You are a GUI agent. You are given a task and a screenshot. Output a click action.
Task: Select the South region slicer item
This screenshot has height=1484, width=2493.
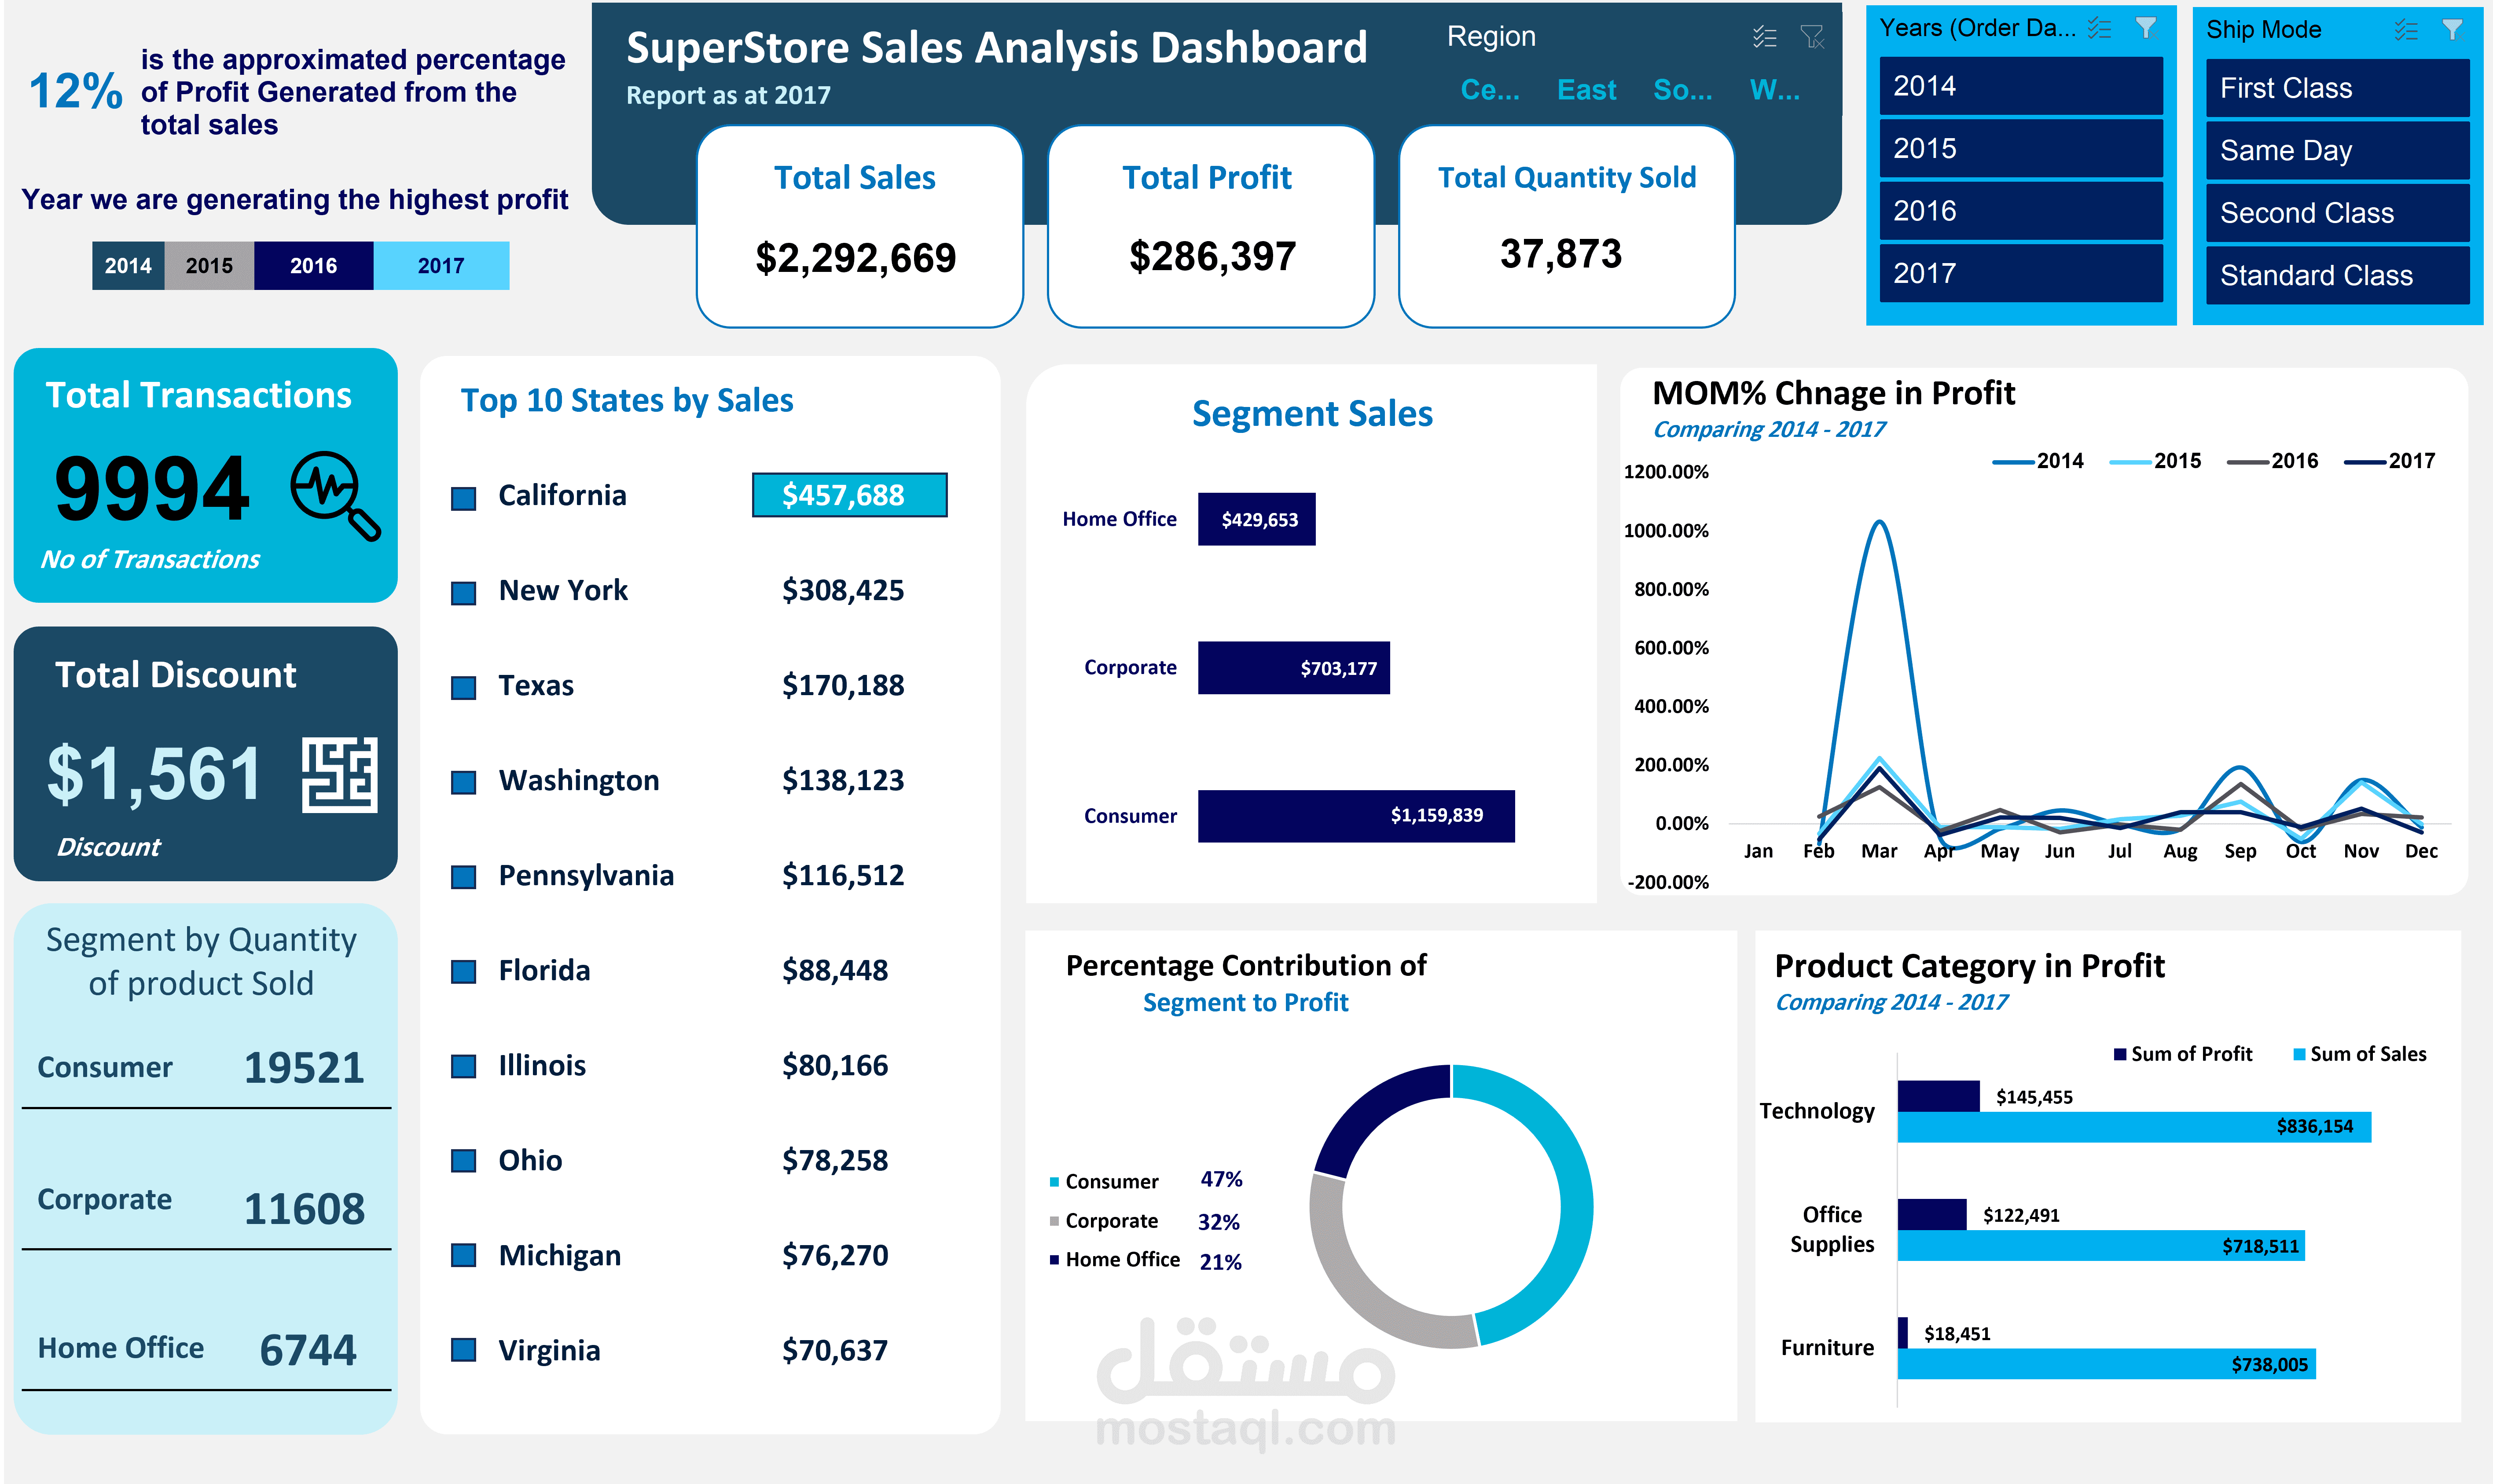1682,90
